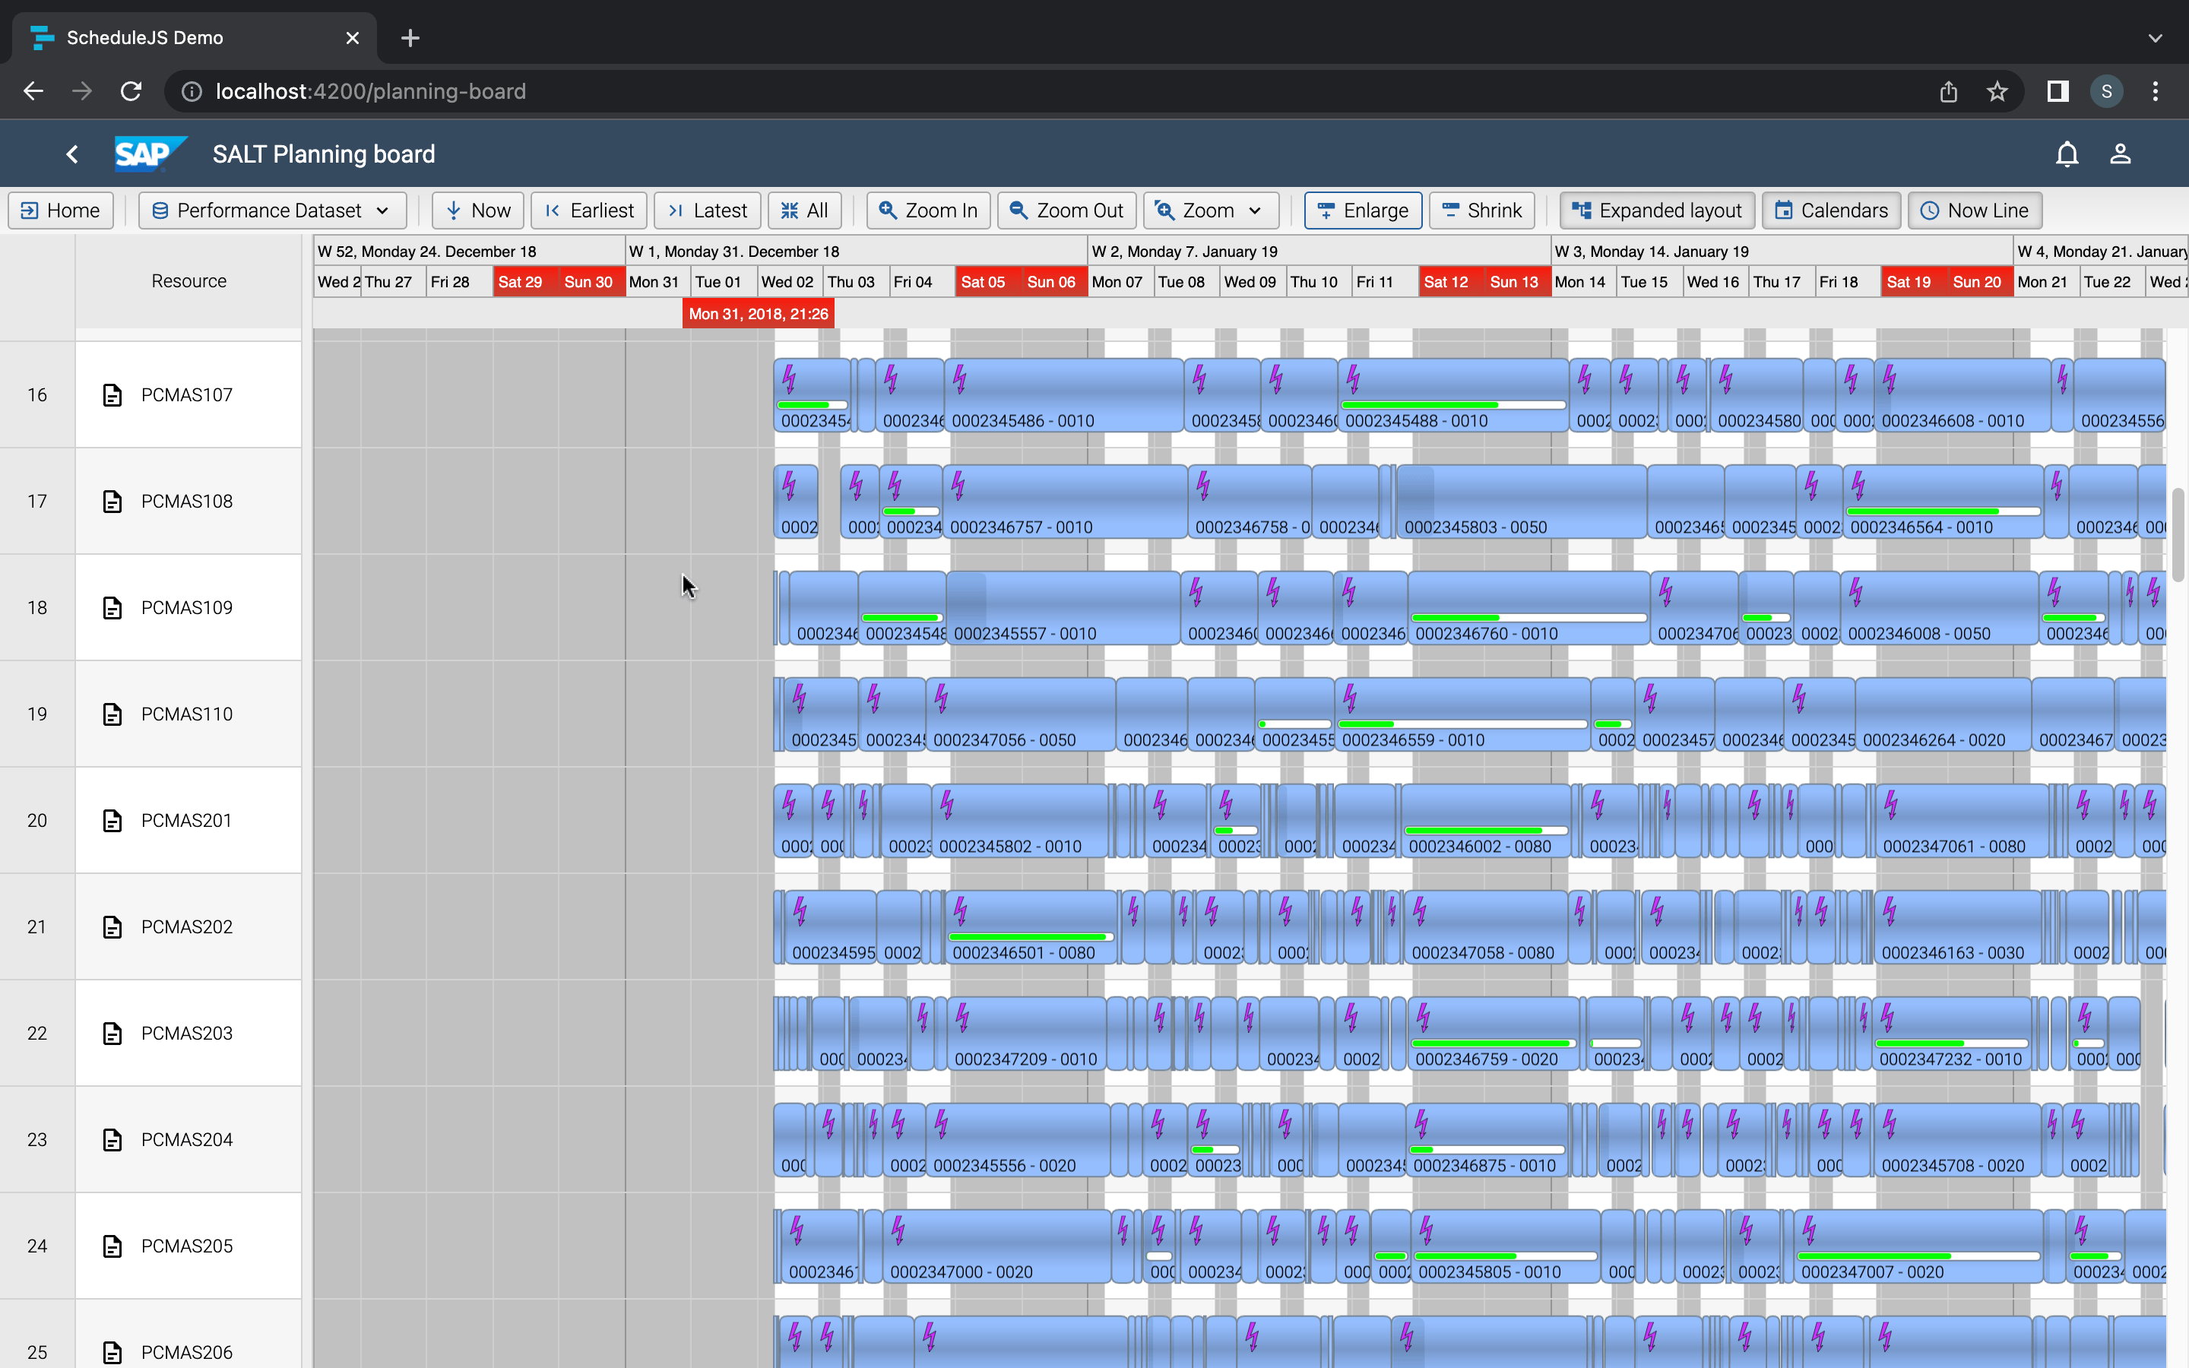
Task: Click the Zoom In magnifier icon
Action: click(x=889, y=210)
